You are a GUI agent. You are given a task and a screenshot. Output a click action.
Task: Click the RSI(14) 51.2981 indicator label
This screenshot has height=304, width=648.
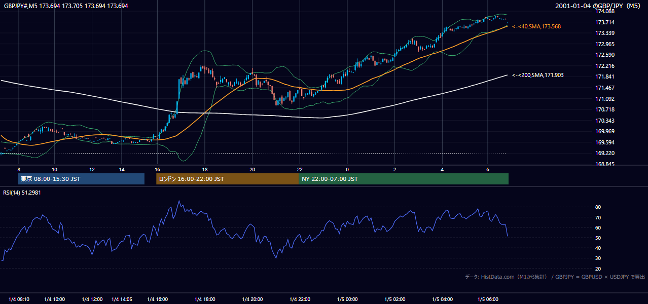[x=22, y=193]
